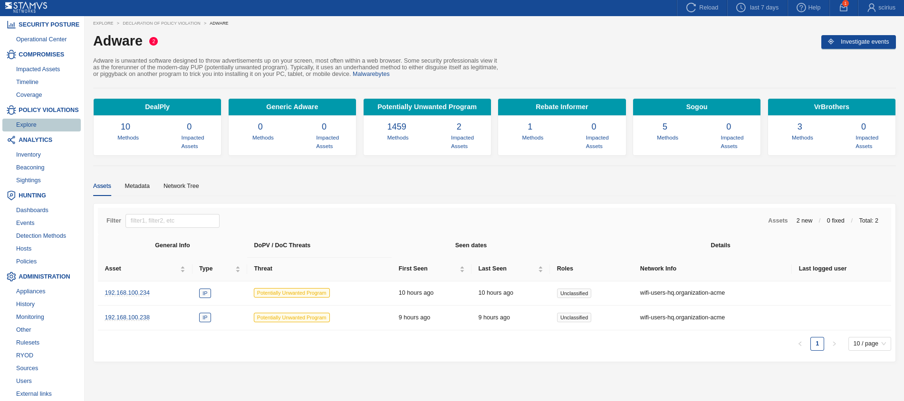Screen dimensions: 904x401
Task: Sort by Type column arrows
Action: pos(238,269)
